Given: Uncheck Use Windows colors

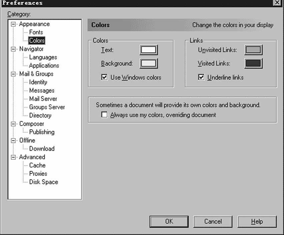Looking at the screenshot, I should pos(104,78).
